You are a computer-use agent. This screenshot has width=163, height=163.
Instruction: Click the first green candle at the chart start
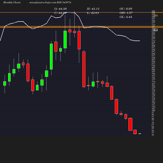pyautogui.click(x=5, y=83)
